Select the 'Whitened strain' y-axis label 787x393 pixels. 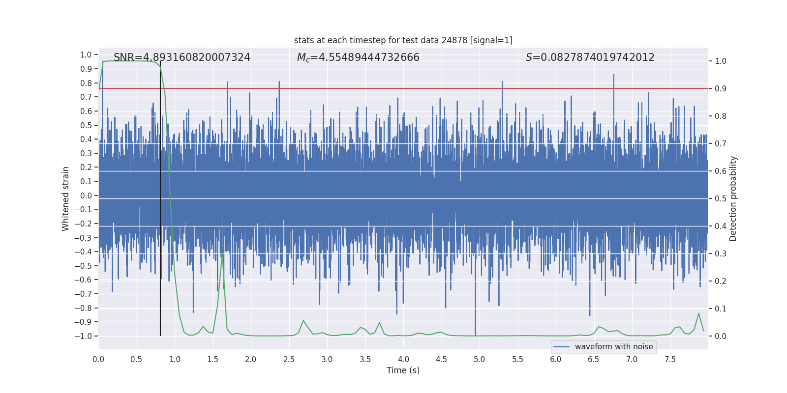click(x=66, y=198)
